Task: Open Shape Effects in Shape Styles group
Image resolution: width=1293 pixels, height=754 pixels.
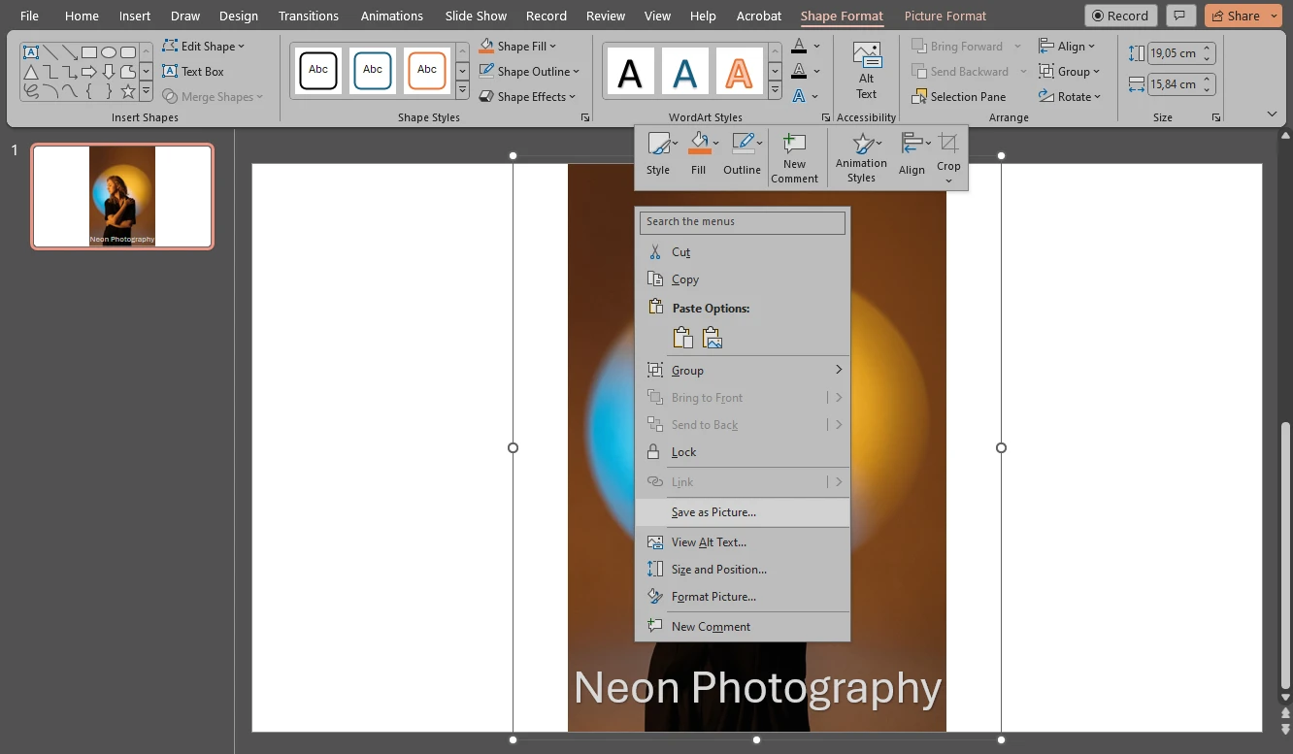Action: click(x=528, y=96)
